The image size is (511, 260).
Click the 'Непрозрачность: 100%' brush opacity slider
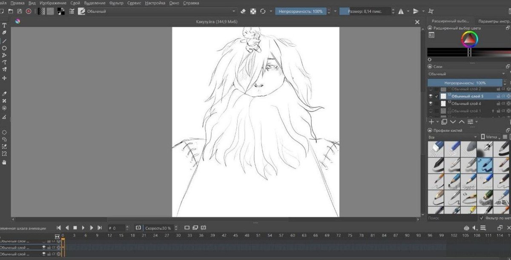(x=301, y=11)
